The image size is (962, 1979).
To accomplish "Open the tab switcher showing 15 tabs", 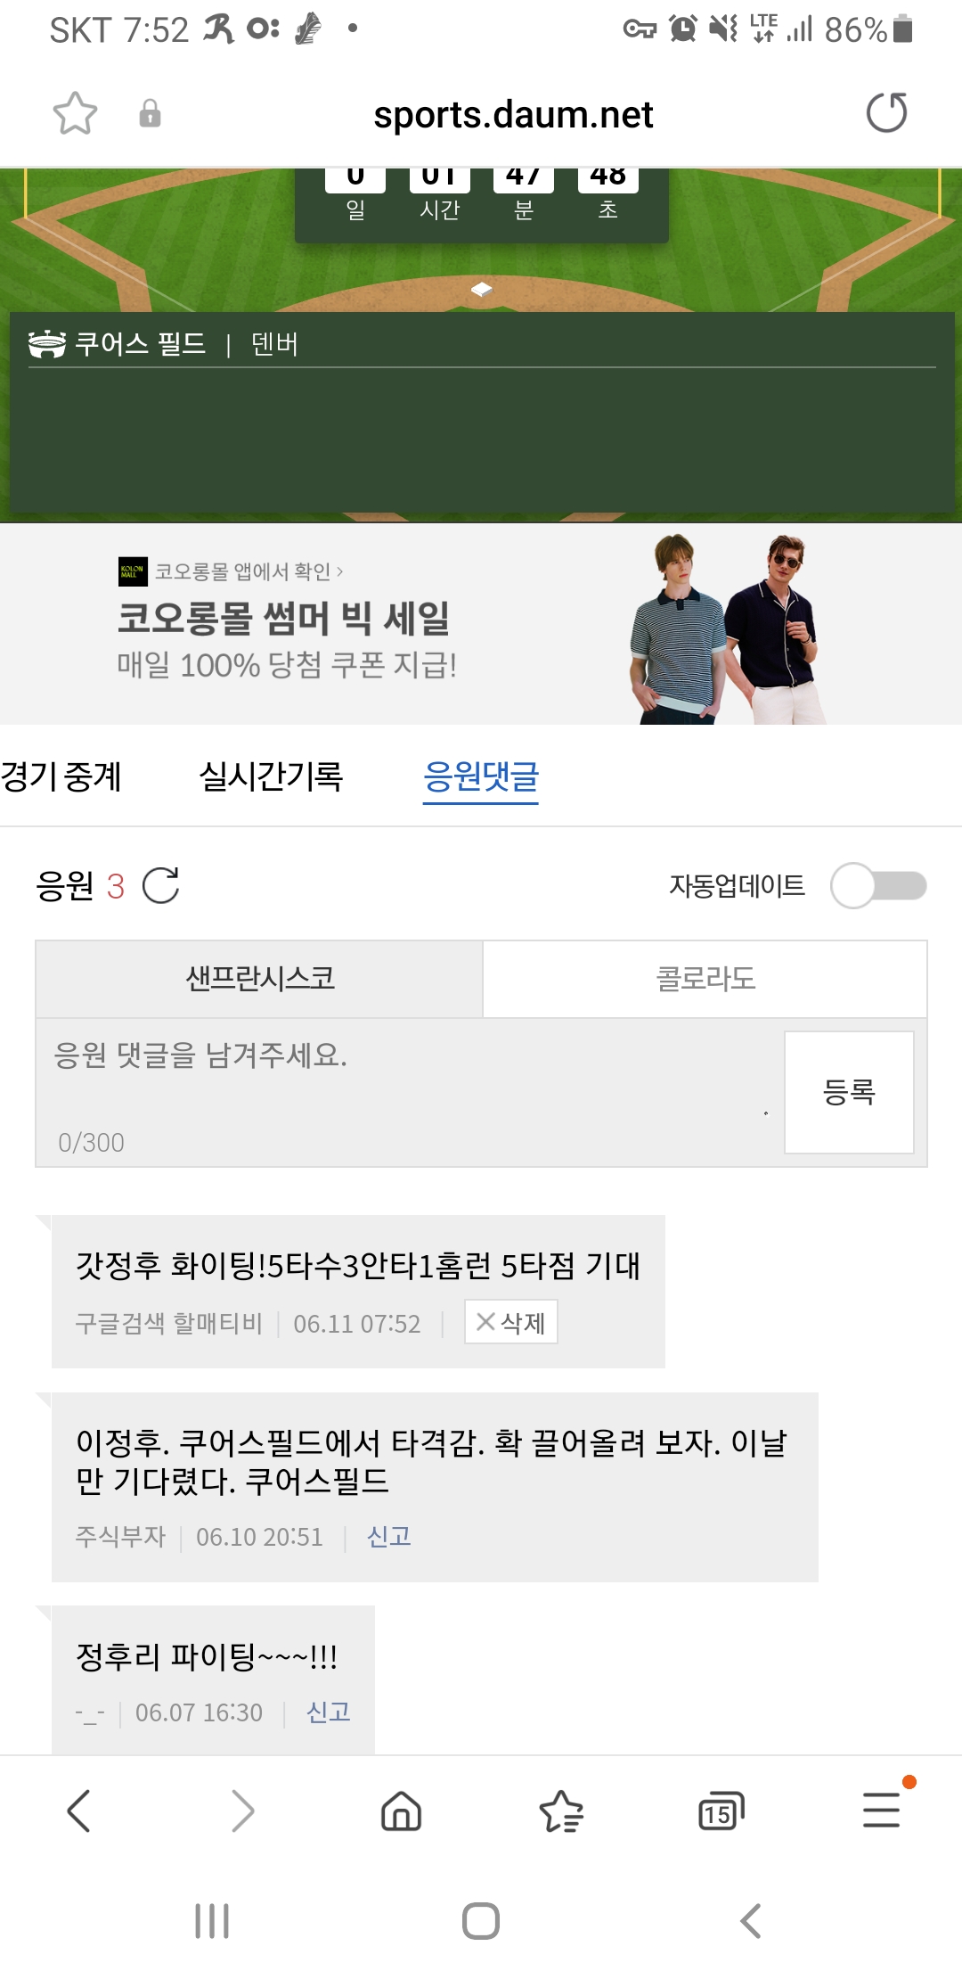I will click(721, 1811).
